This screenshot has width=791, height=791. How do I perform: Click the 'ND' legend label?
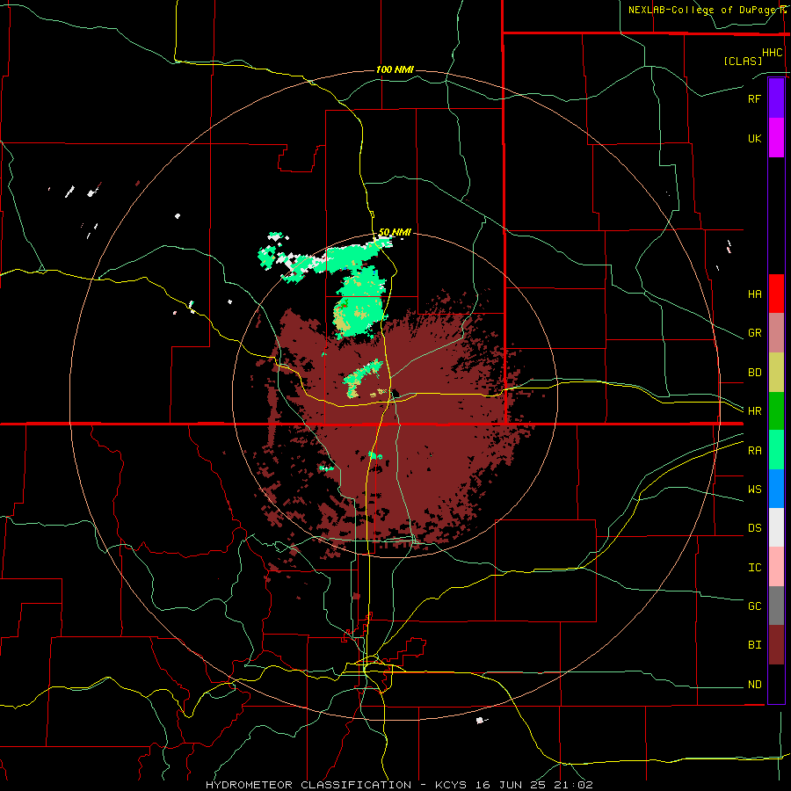754,685
